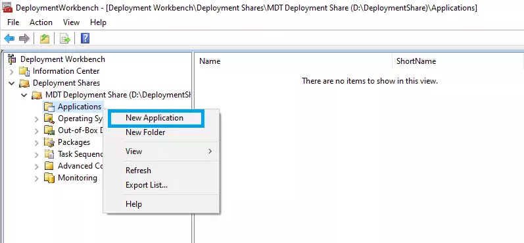Click the Monitoring folder icon
524x243 pixels.
(49, 178)
